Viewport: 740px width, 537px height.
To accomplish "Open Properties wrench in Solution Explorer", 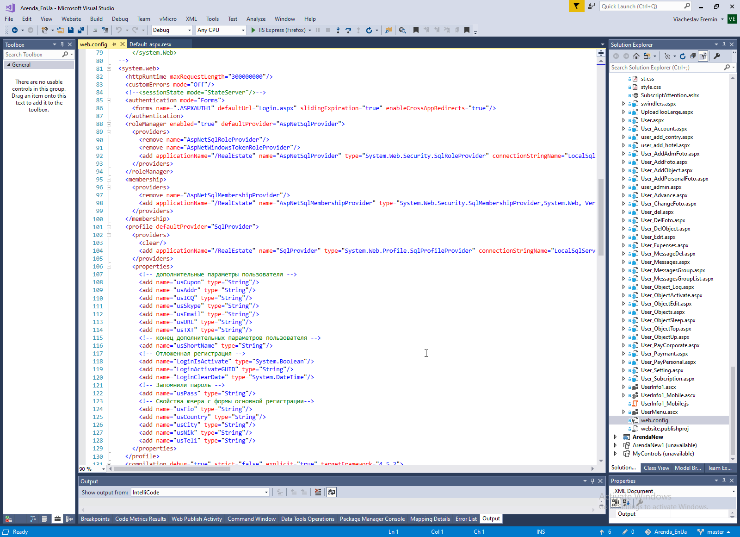I will click(x=717, y=56).
